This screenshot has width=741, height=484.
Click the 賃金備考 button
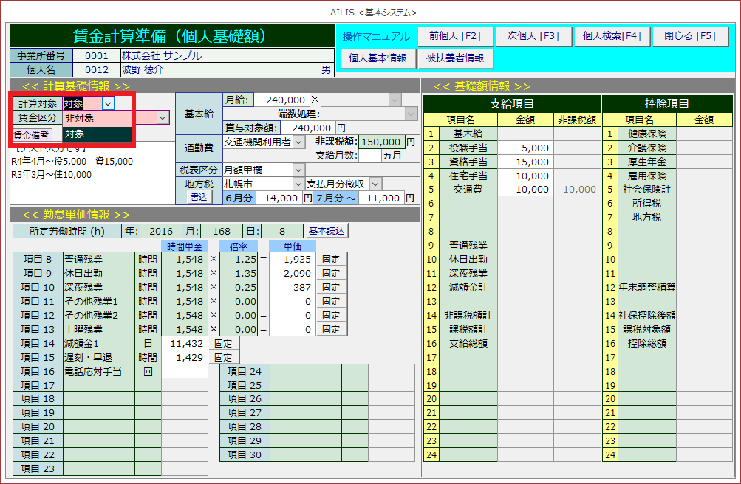coord(31,135)
